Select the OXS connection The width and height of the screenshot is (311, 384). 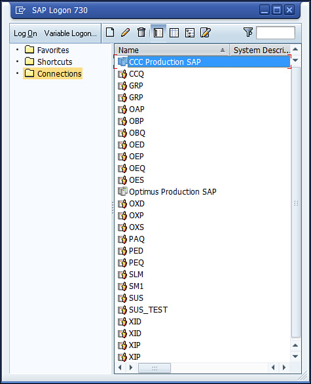136,227
